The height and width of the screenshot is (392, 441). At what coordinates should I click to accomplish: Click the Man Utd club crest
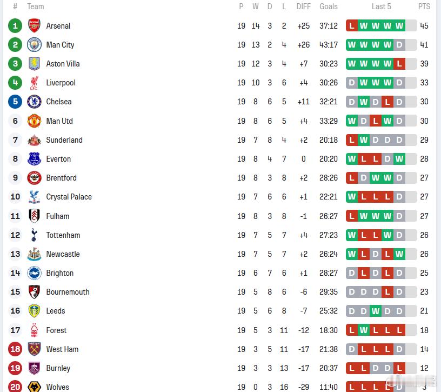coord(34,121)
